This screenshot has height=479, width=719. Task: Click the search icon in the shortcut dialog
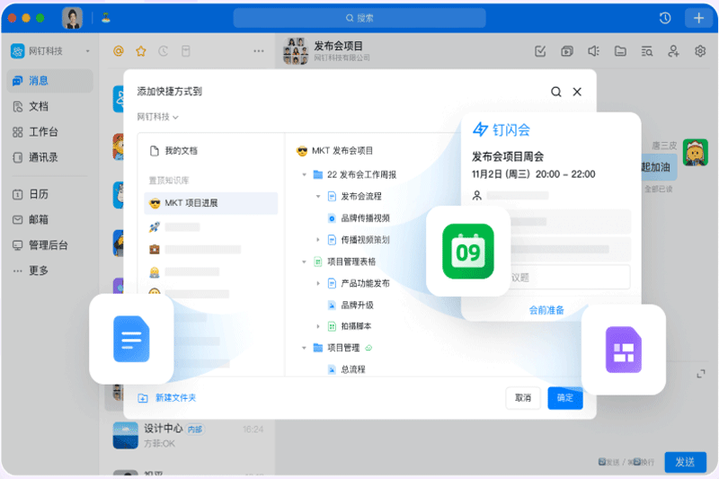556,92
